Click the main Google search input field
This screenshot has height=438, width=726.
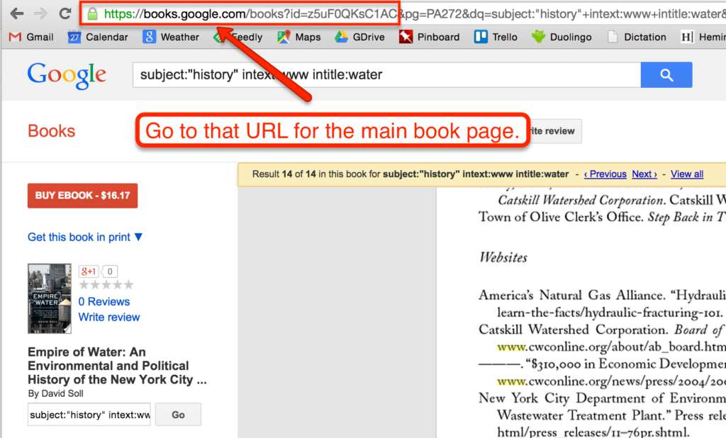click(x=386, y=75)
